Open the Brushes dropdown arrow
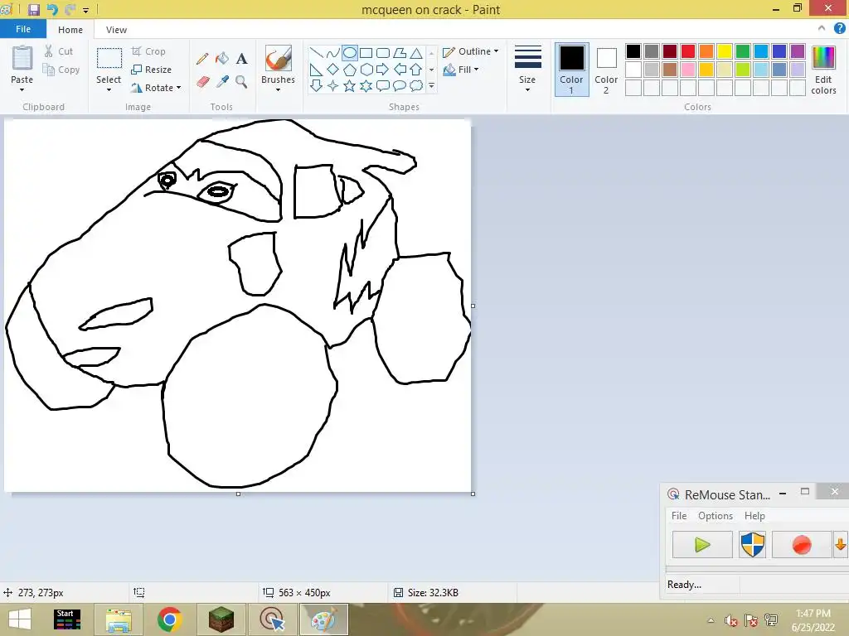The image size is (849, 636). click(x=278, y=89)
